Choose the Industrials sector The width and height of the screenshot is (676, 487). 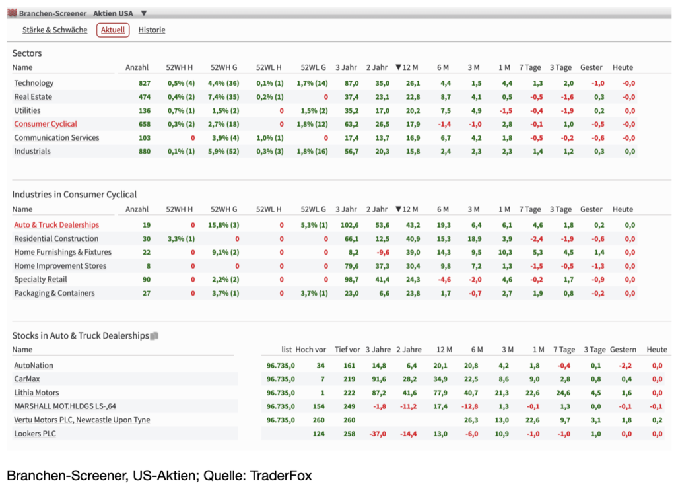(32, 151)
